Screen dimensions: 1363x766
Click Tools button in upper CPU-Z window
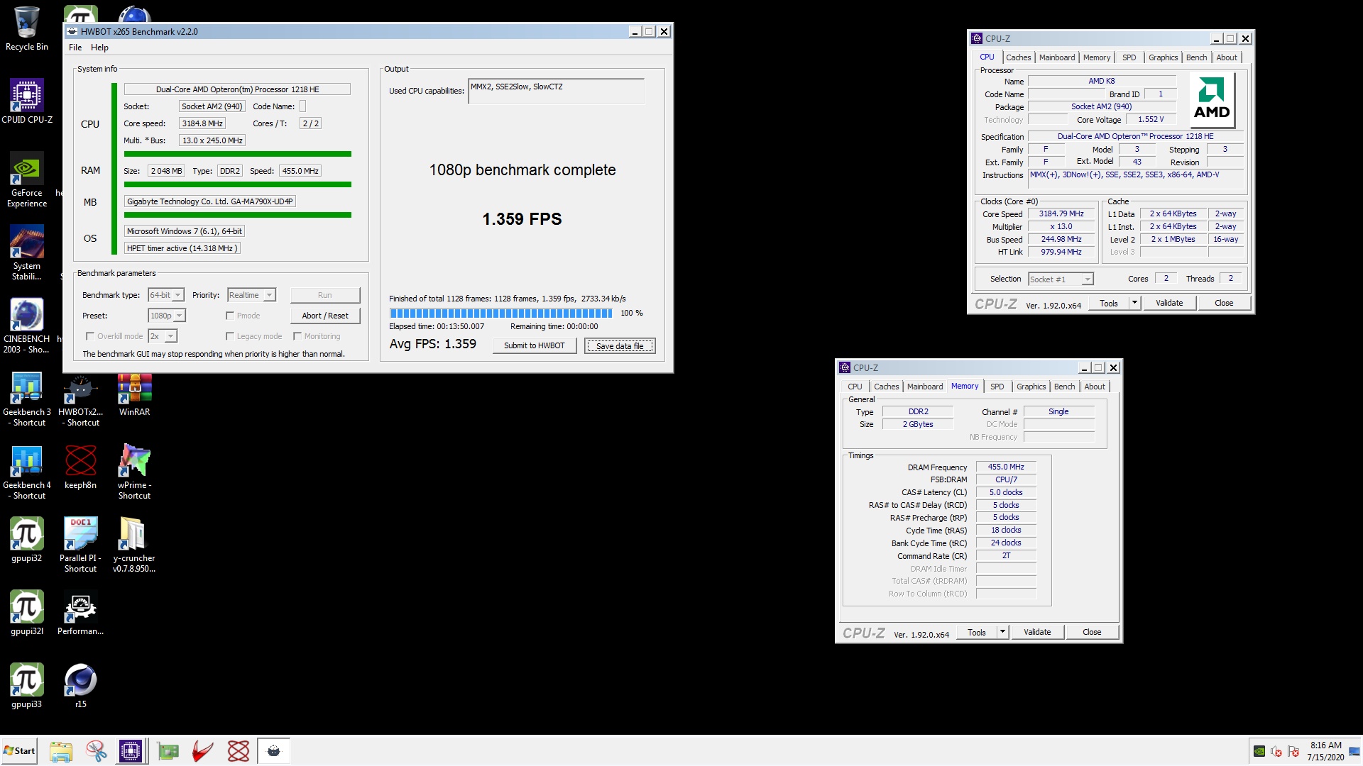tap(1109, 303)
